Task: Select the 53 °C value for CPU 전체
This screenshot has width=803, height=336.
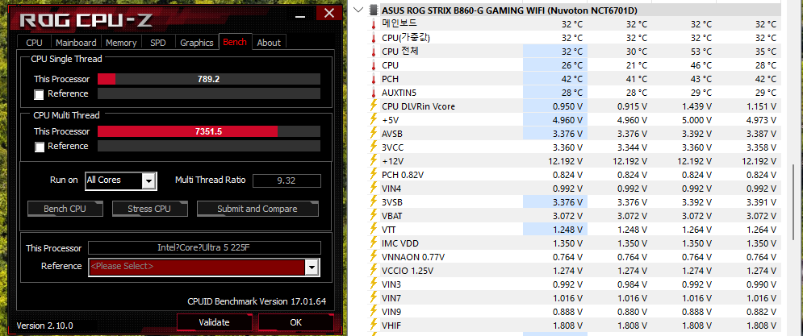Action: [x=701, y=52]
